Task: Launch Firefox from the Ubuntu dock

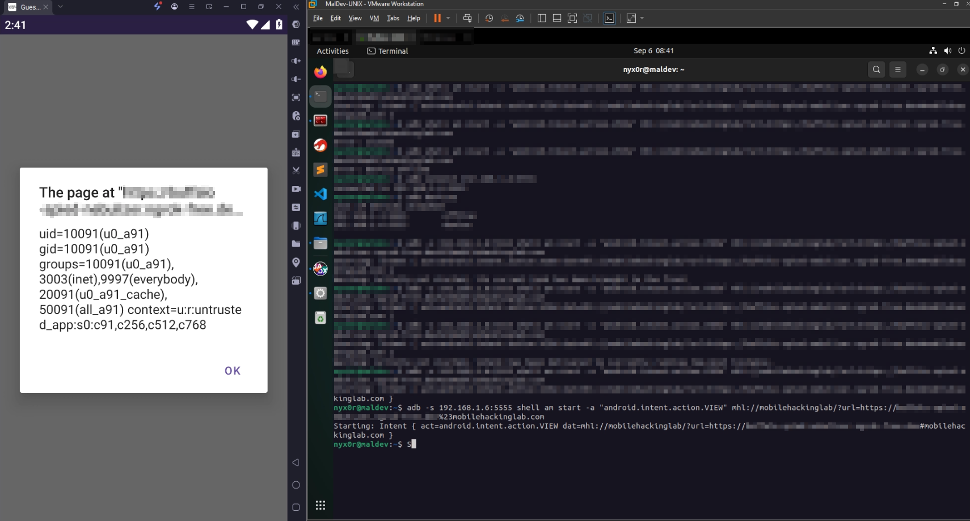Action: click(x=320, y=72)
